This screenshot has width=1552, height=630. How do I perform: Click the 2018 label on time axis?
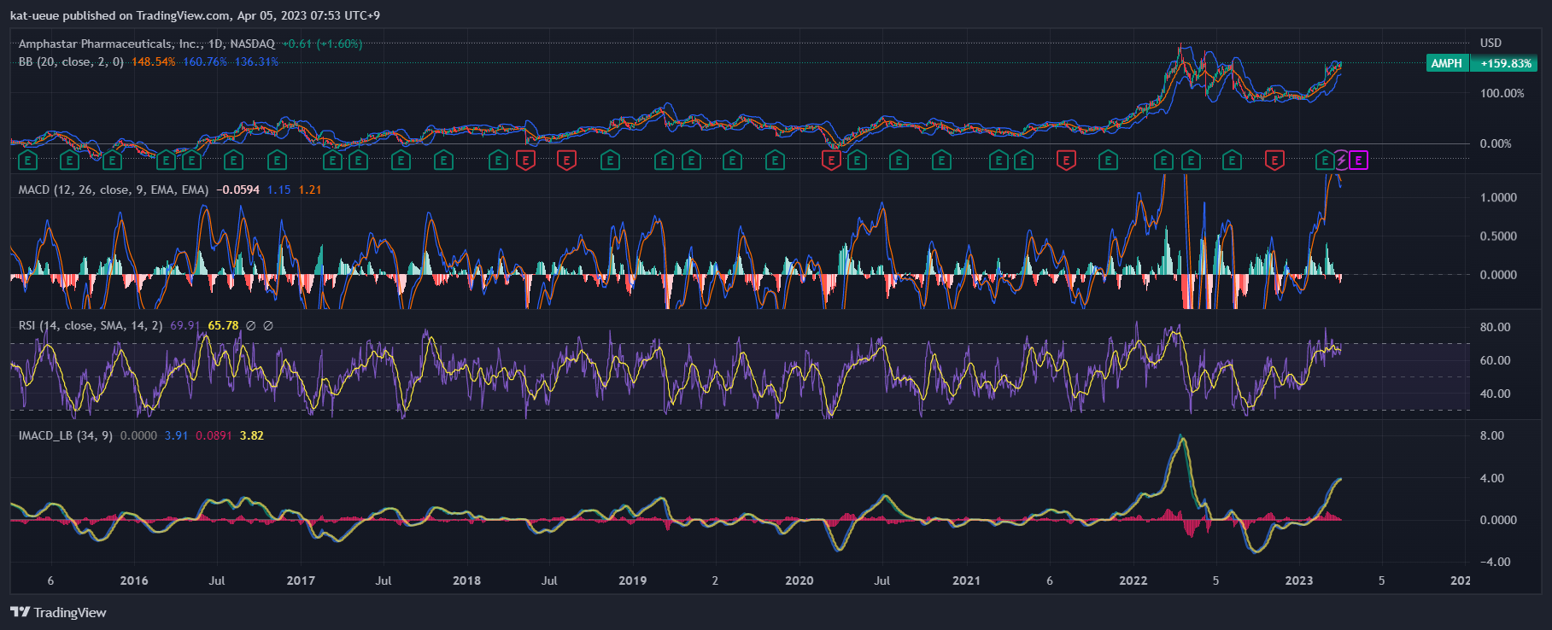(x=466, y=580)
